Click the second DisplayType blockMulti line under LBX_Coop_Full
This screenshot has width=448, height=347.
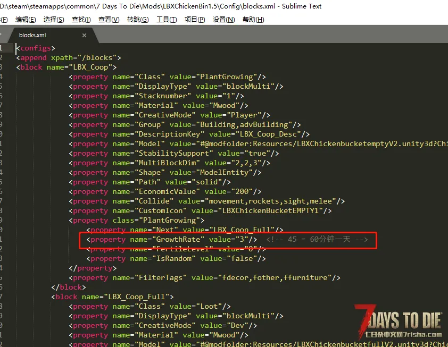tap(176, 316)
